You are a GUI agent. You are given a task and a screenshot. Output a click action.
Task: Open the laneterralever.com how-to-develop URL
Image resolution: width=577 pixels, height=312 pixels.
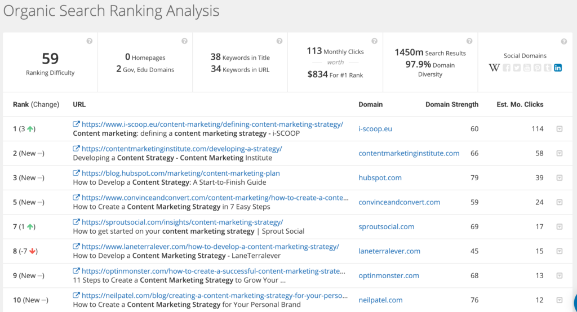click(211, 247)
